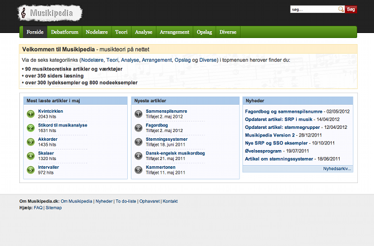
Task: Open news item Musikipedia Version 2
Action: click(270, 135)
